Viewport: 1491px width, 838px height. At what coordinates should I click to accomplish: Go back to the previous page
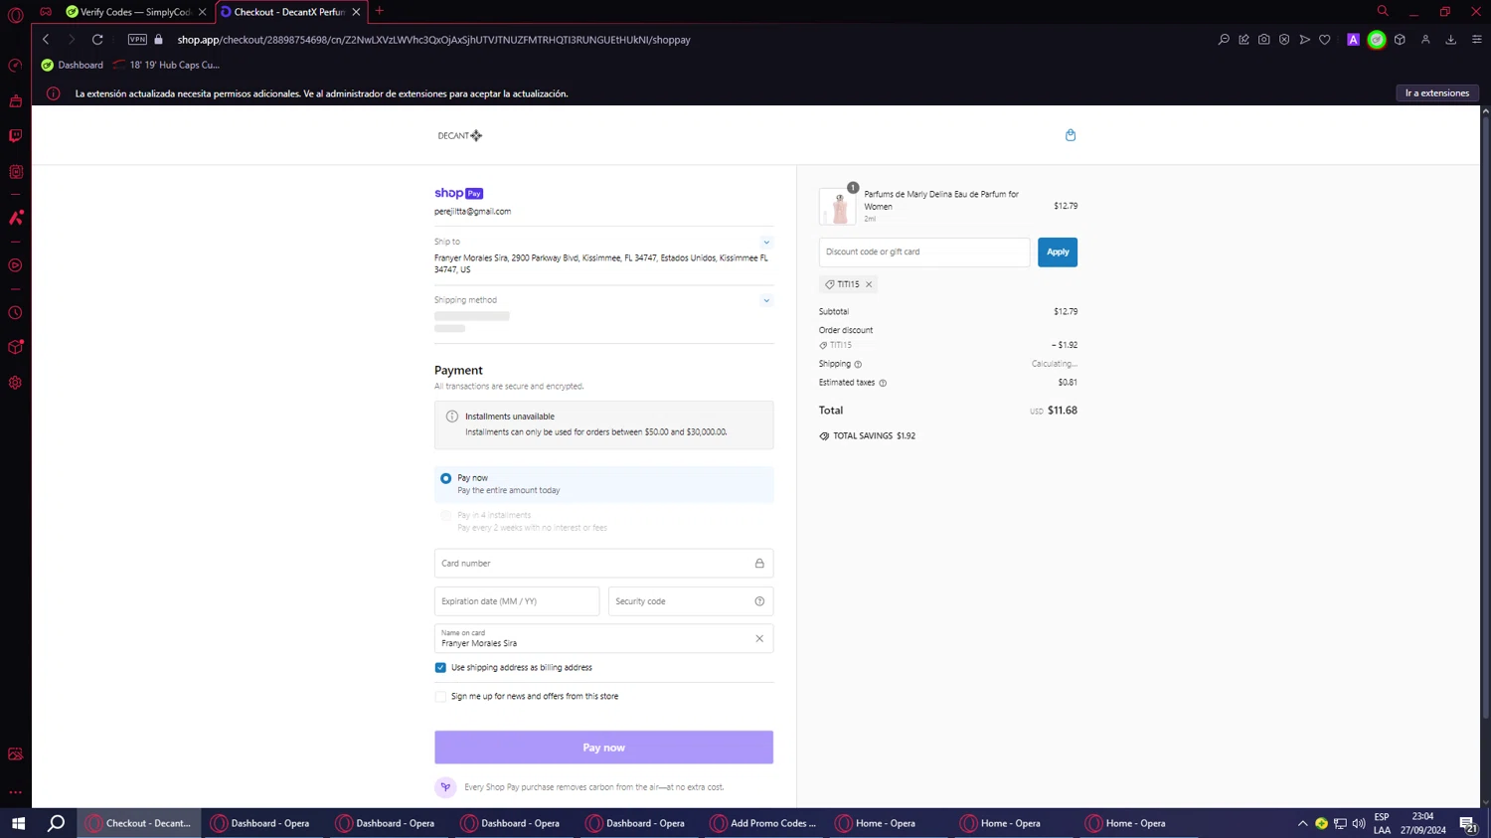point(46,40)
